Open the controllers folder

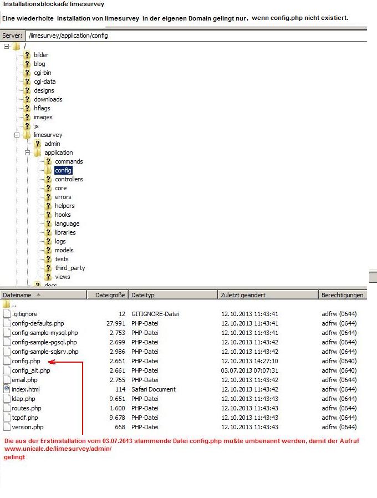pos(69,180)
